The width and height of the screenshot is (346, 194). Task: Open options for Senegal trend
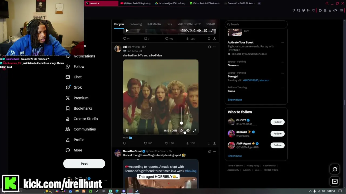[x=283, y=73]
